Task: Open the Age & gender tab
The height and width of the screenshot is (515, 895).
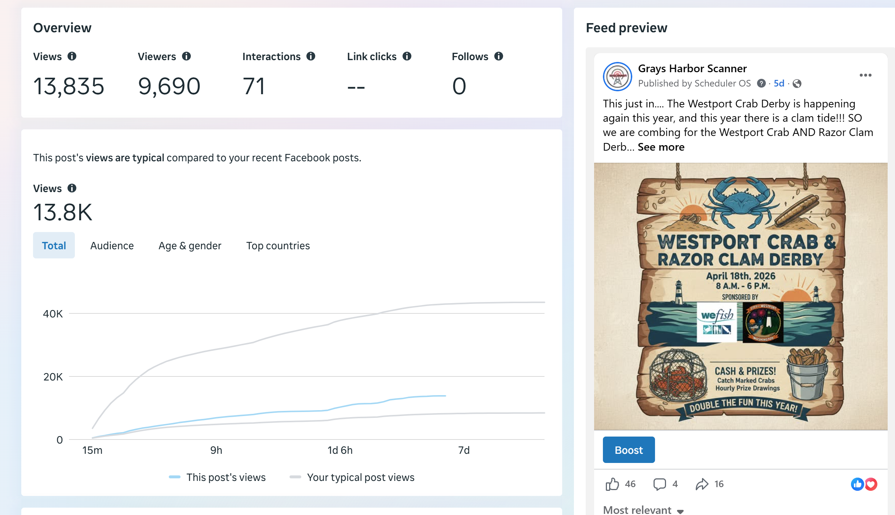Action: pos(190,246)
